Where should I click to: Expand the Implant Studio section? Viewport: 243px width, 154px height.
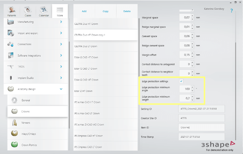61,78
